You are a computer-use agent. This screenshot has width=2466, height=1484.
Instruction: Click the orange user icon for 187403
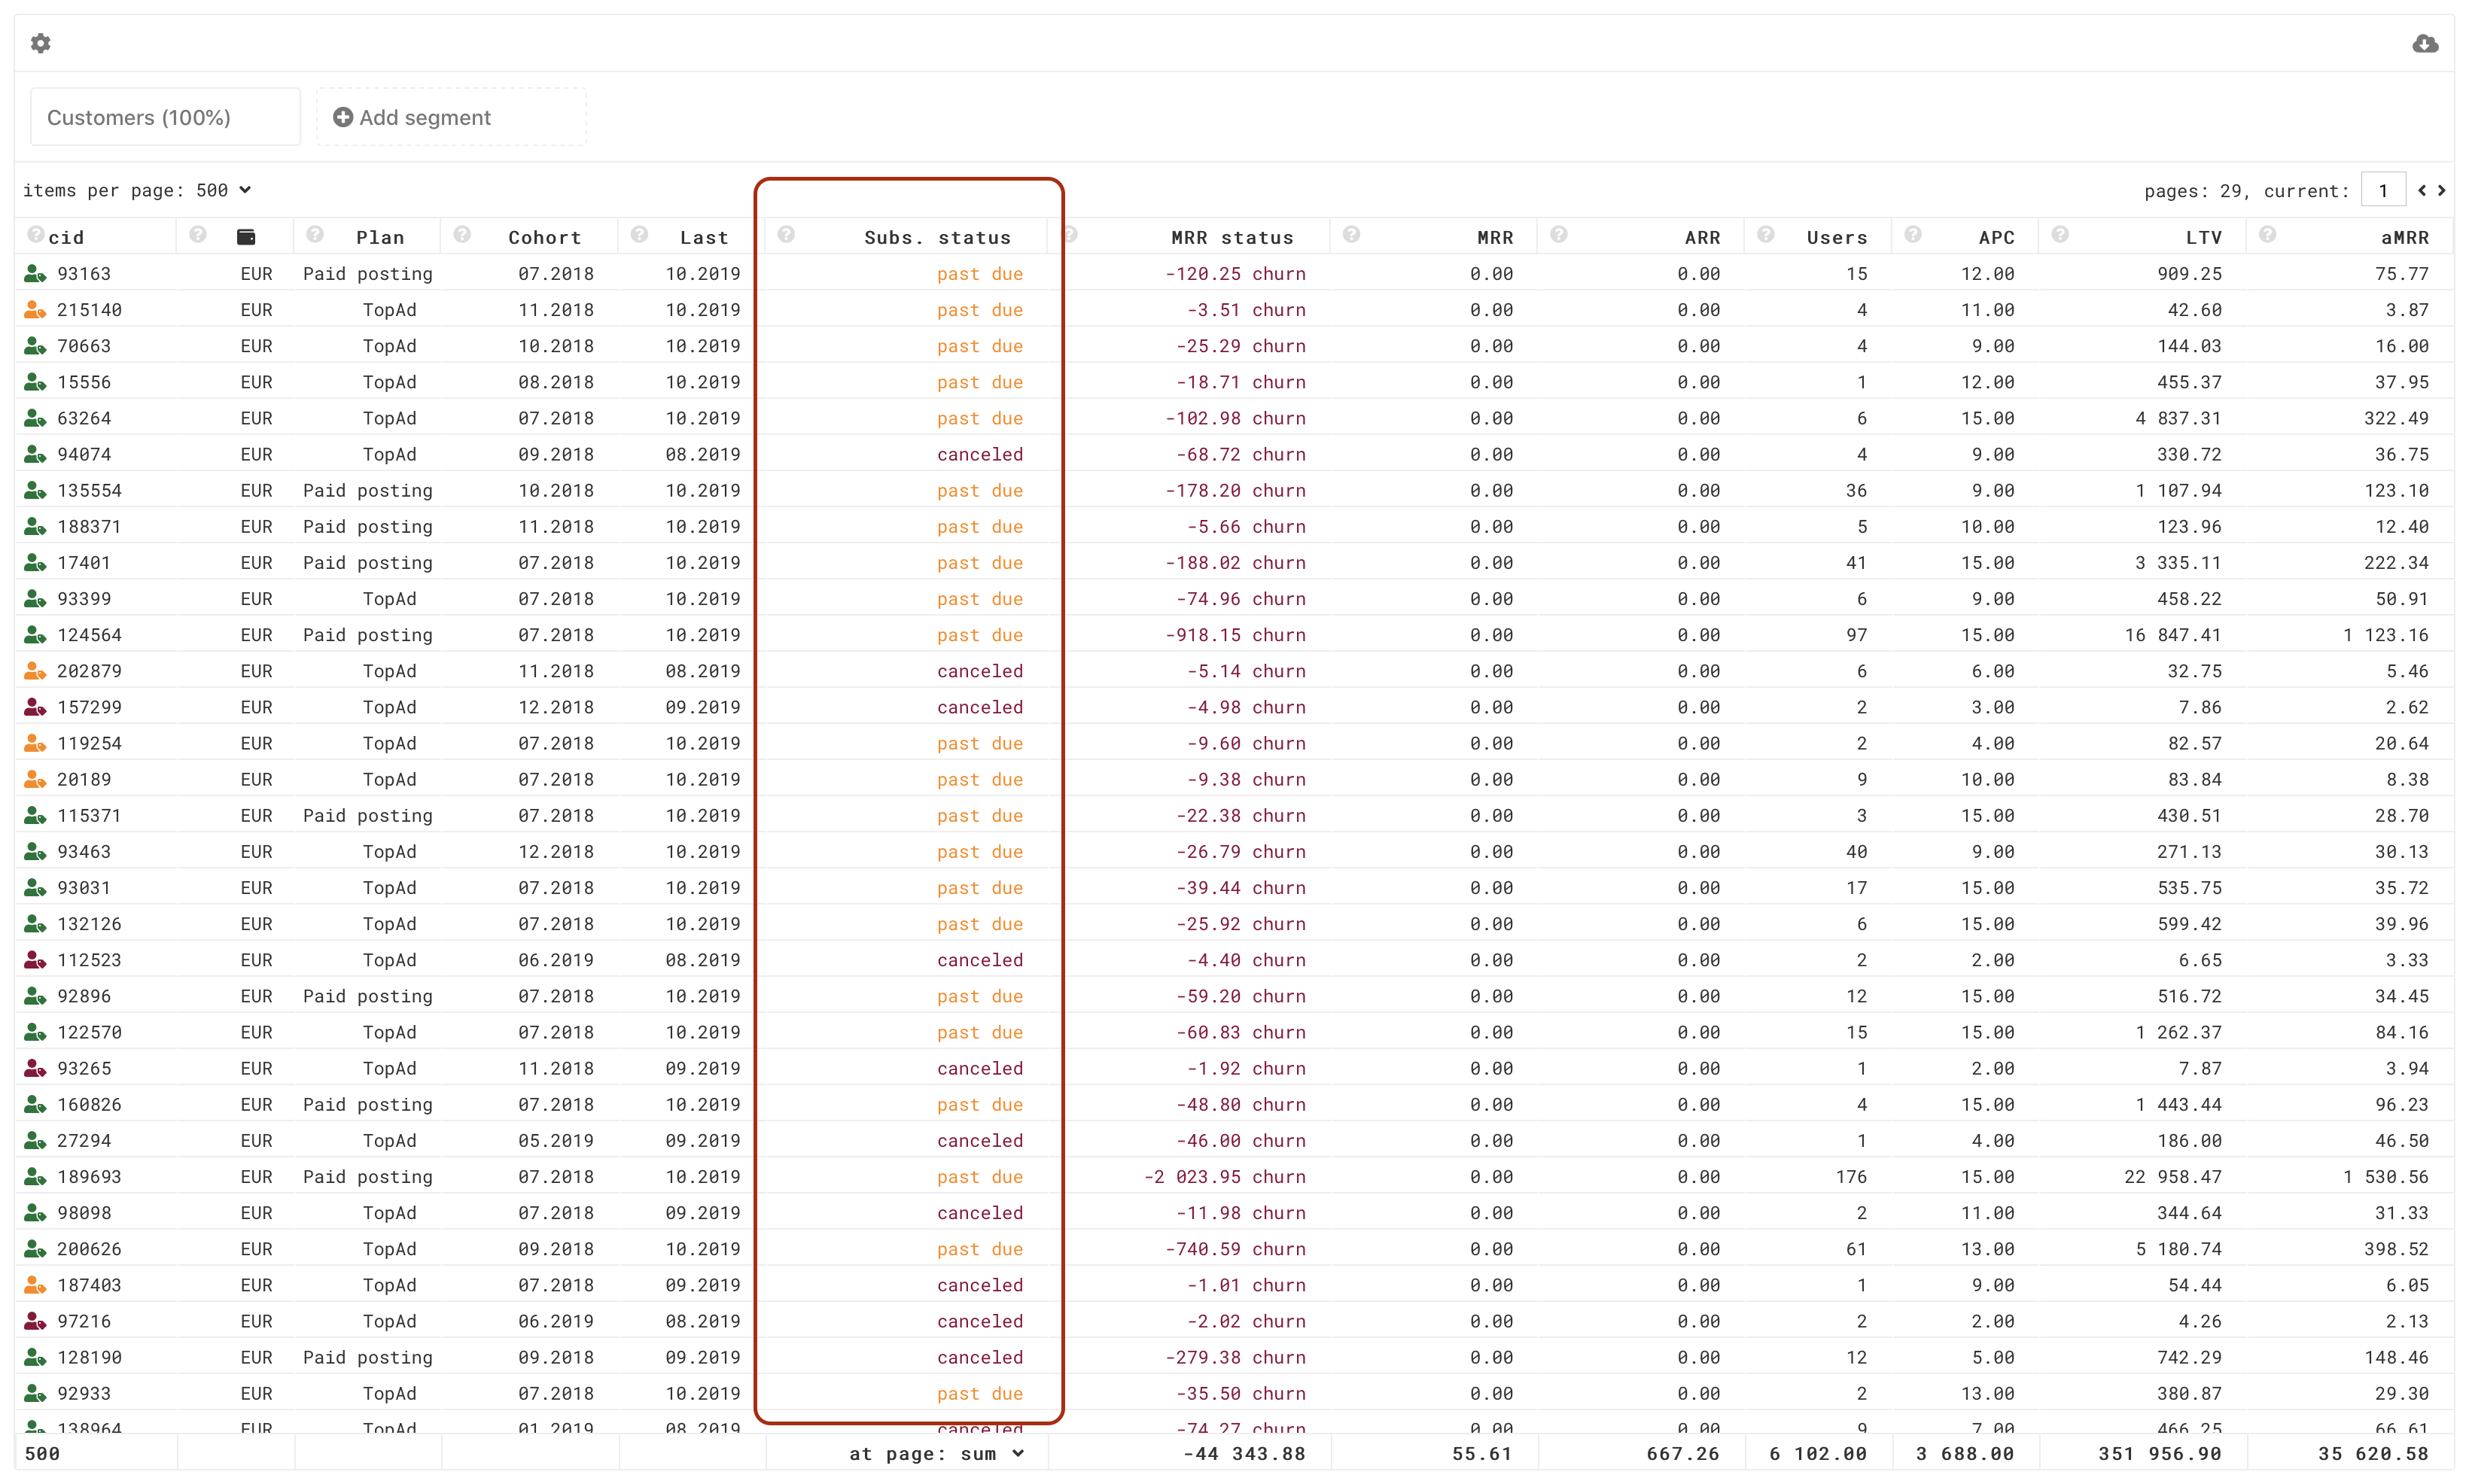[35, 1284]
